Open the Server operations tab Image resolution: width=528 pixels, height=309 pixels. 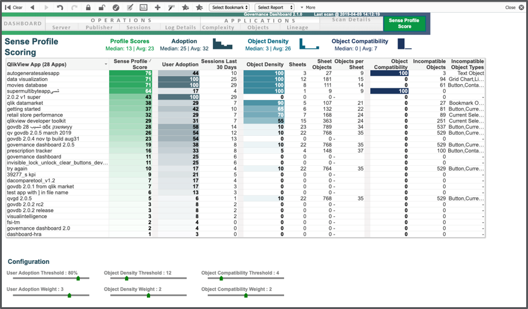(x=62, y=27)
